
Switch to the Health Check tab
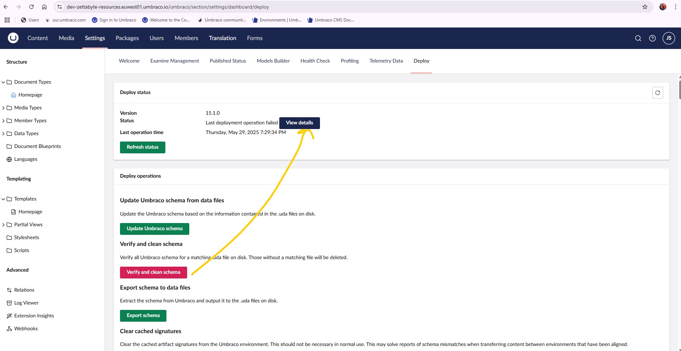315,61
